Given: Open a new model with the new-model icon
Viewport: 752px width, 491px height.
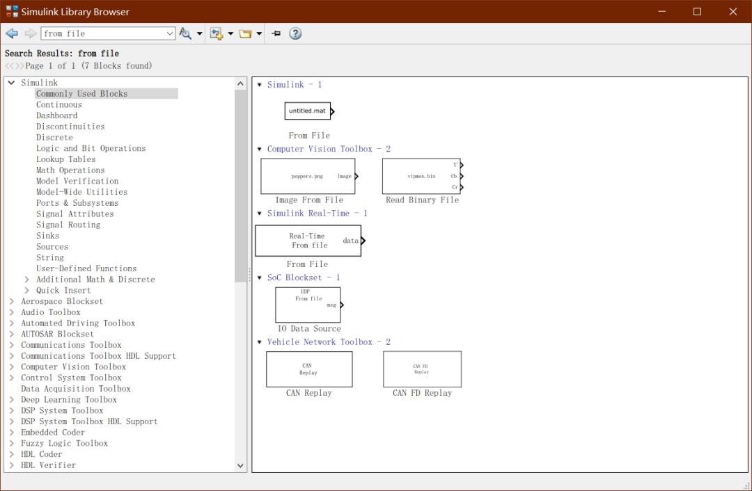Looking at the screenshot, I should point(217,33).
